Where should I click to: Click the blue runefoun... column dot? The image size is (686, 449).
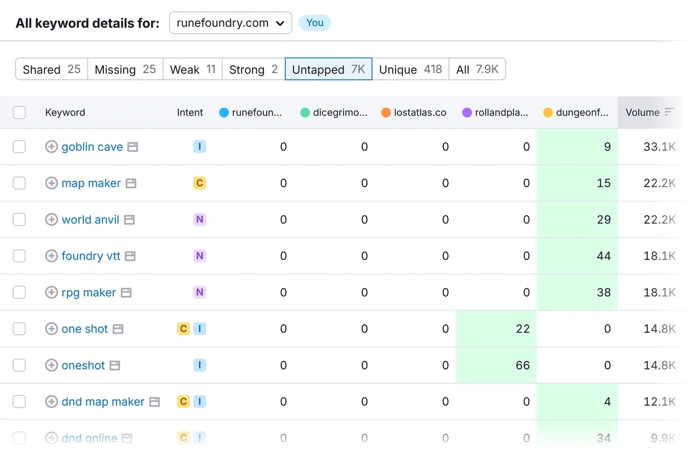224,113
